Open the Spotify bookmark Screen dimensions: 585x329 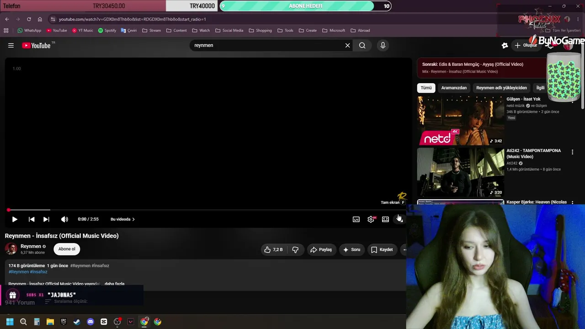(x=107, y=31)
